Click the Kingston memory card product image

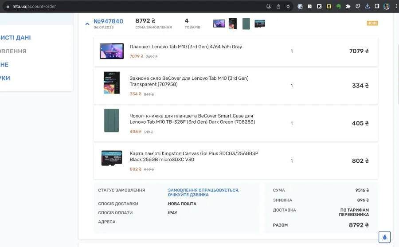click(x=111, y=158)
